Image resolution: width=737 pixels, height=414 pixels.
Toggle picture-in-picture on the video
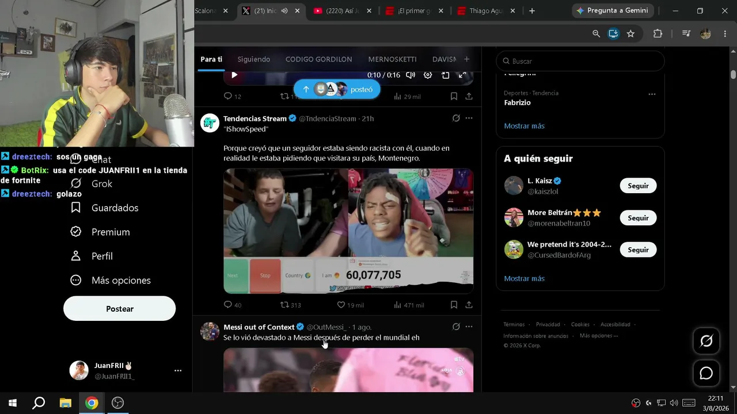pyautogui.click(x=445, y=75)
